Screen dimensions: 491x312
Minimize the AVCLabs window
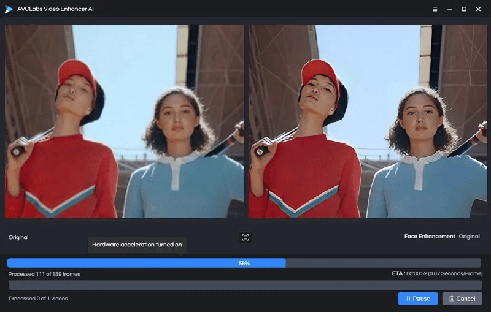click(450, 9)
